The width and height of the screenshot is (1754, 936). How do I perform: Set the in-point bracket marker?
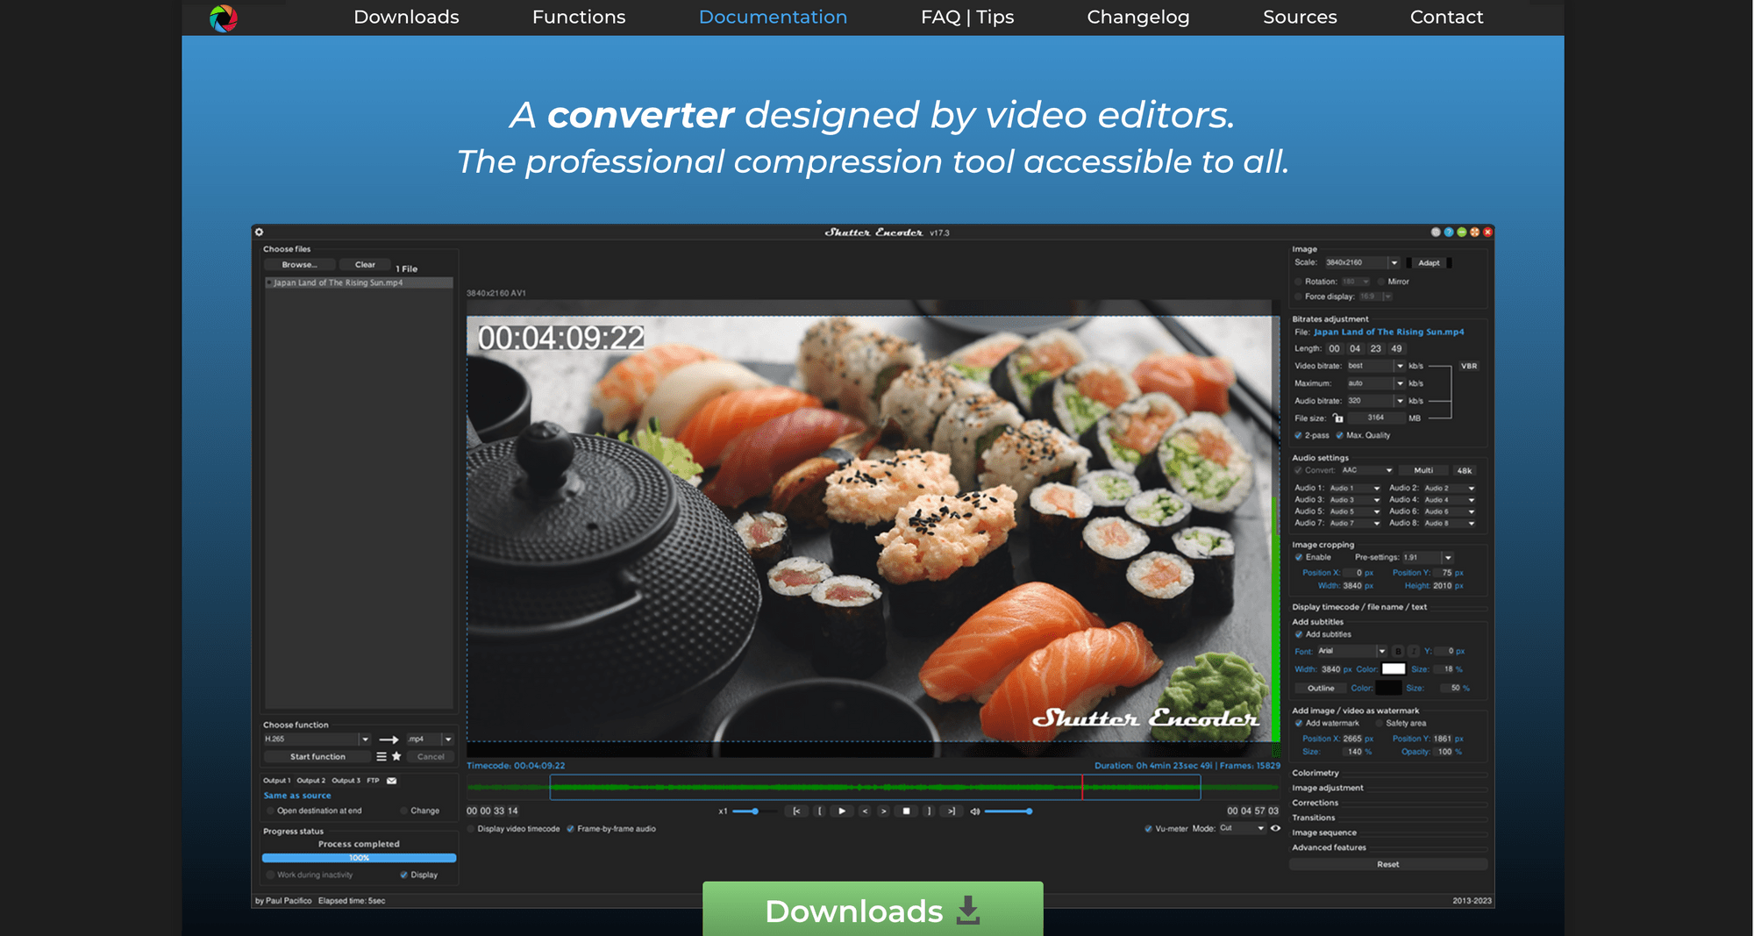tap(820, 811)
